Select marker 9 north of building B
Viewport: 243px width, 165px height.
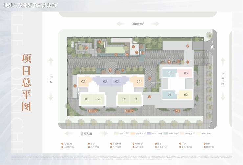pos(110,70)
